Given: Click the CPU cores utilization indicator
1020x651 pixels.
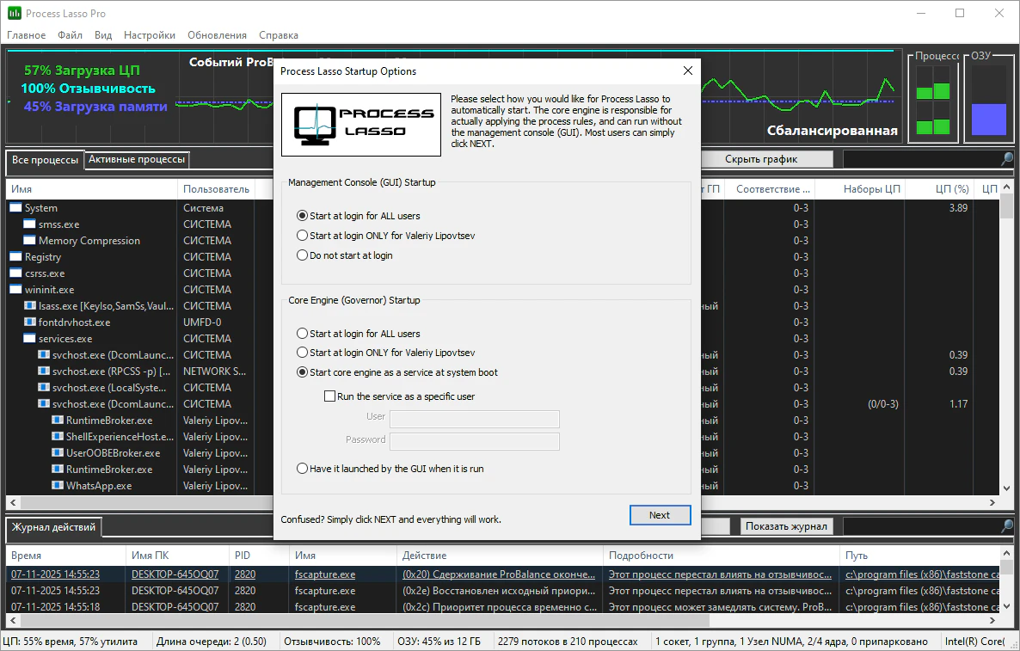Looking at the screenshot, I should click(x=933, y=100).
